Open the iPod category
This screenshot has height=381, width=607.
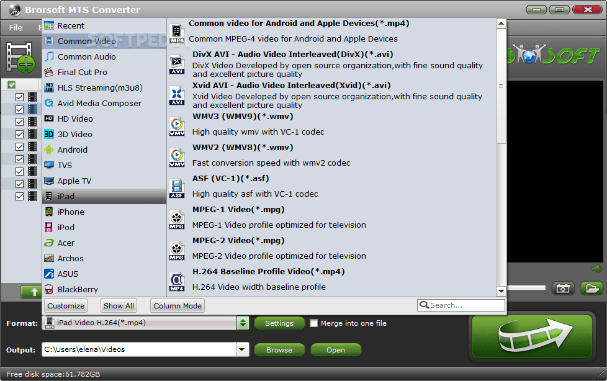coord(104,227)
